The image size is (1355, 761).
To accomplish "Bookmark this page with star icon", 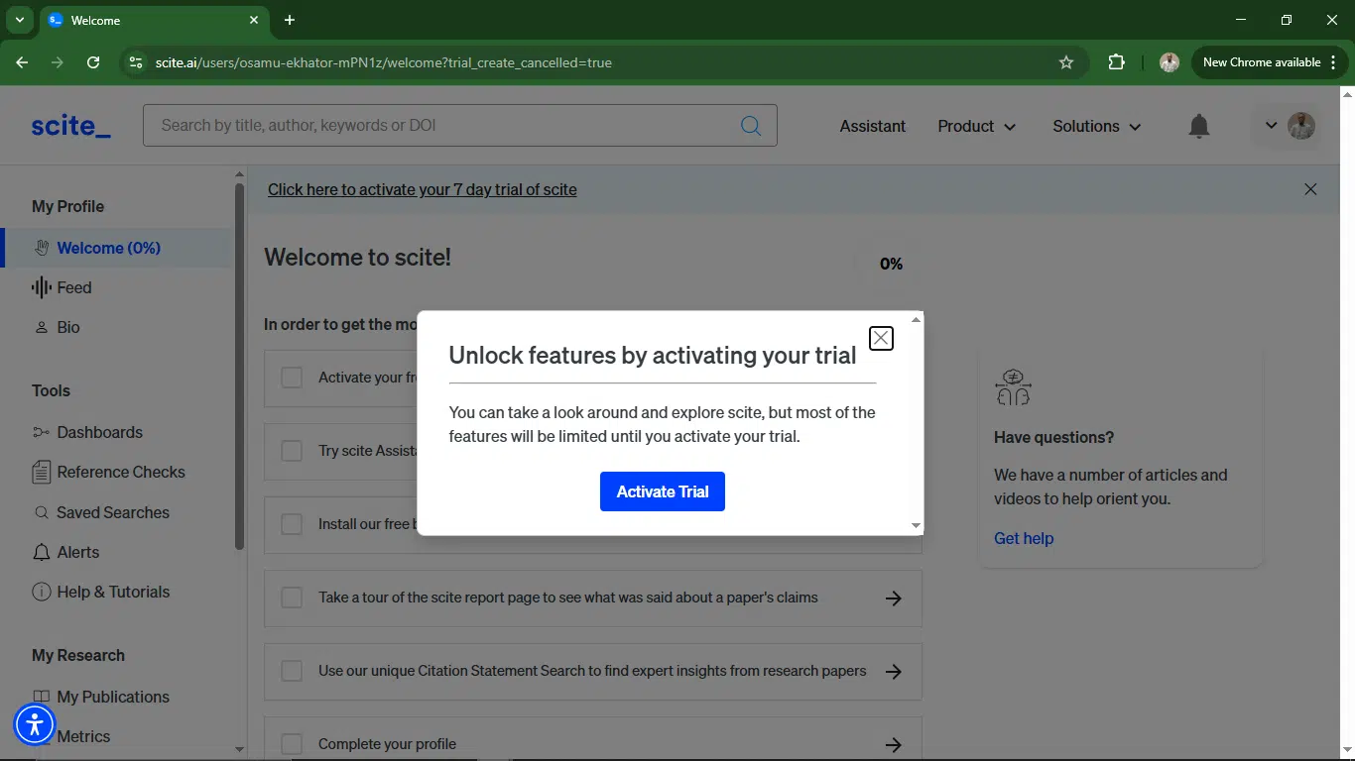I will pos(1066,62).
